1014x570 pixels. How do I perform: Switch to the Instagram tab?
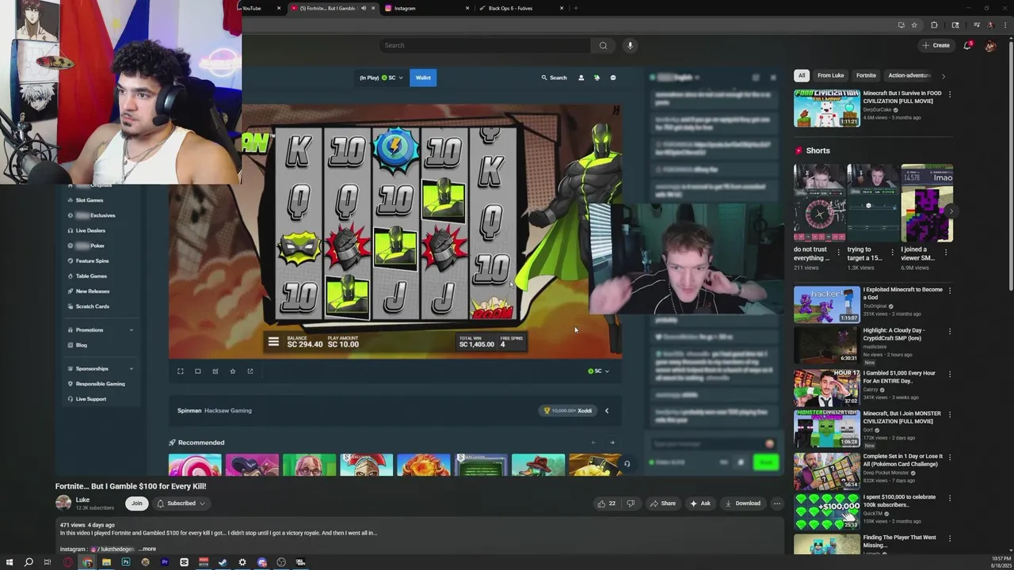coord(428,8)
